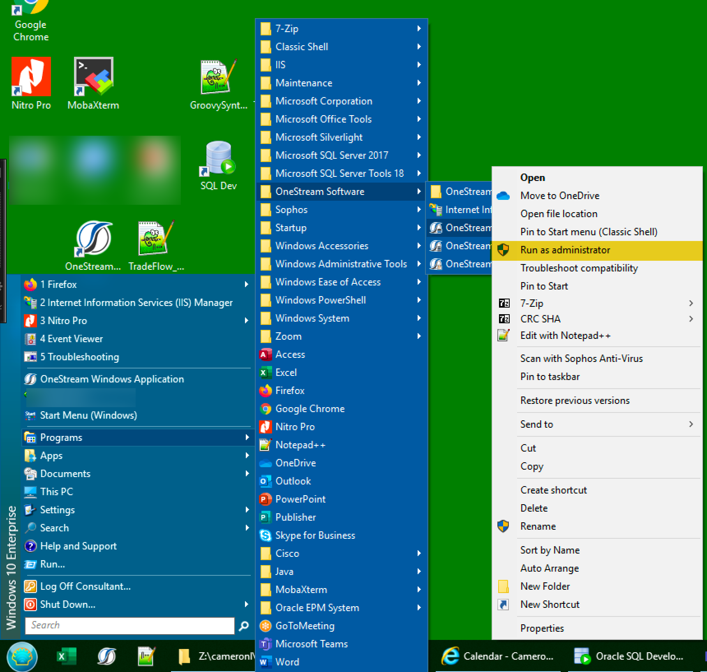Image resolution: width=707 pixels, height=672 pixels.
Task: Choose Pin to taskbar
Action: pos(597,377)
